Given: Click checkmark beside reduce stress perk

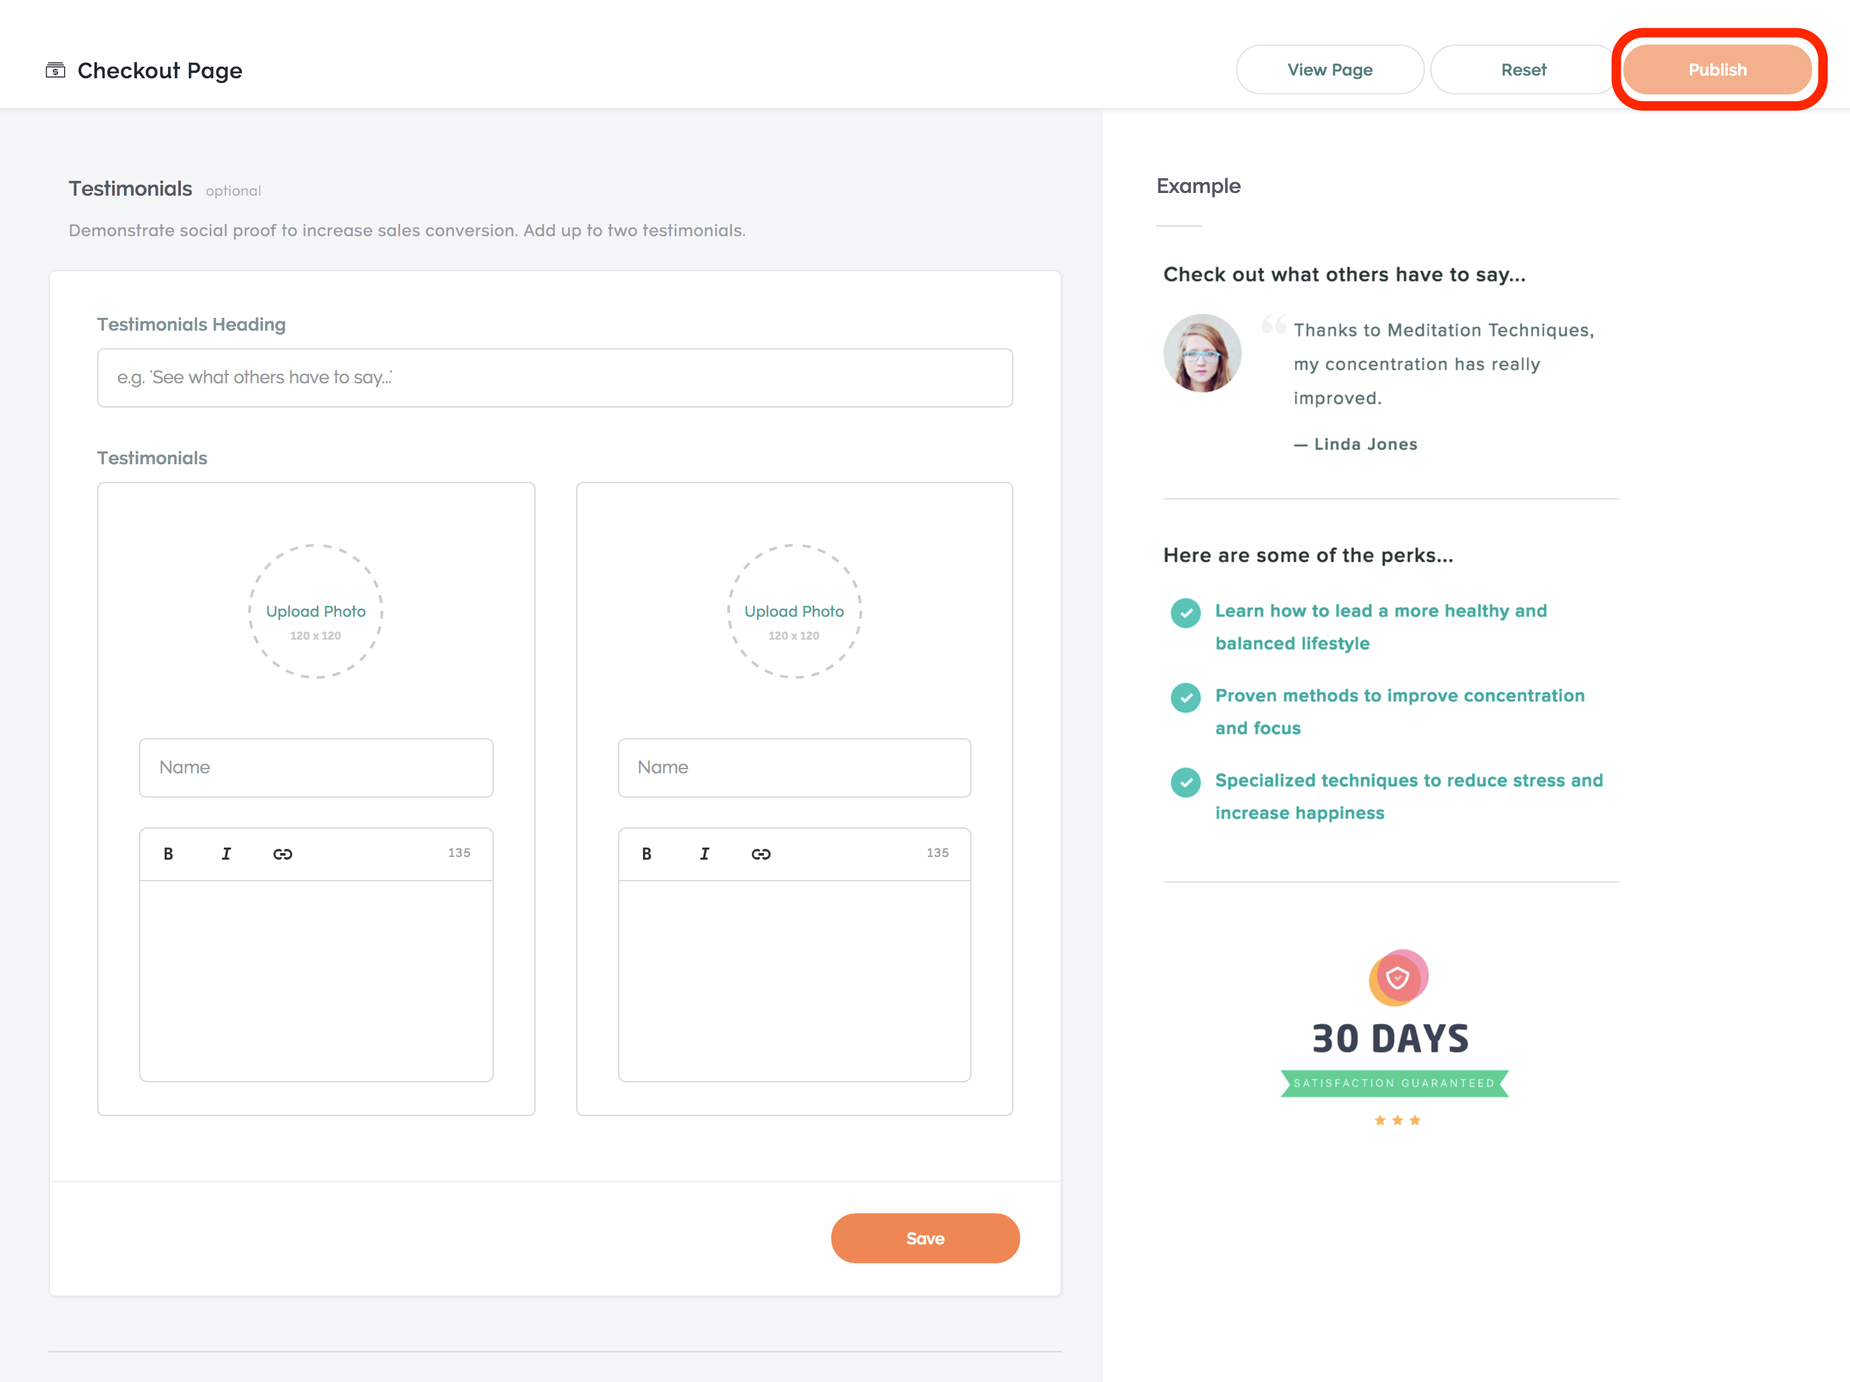Looking at the screenshot, I should (1185, 781).
